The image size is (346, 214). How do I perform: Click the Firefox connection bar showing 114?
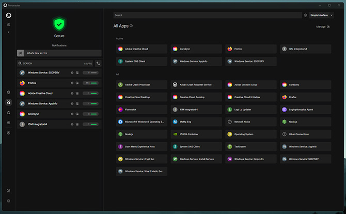[x=90, y=83]
